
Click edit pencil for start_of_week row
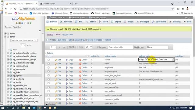[56, 83]
